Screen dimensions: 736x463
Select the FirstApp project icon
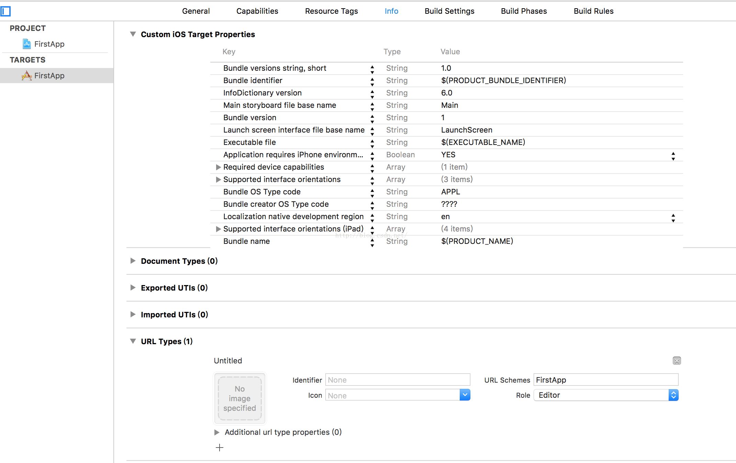click(x=27, y=44)
